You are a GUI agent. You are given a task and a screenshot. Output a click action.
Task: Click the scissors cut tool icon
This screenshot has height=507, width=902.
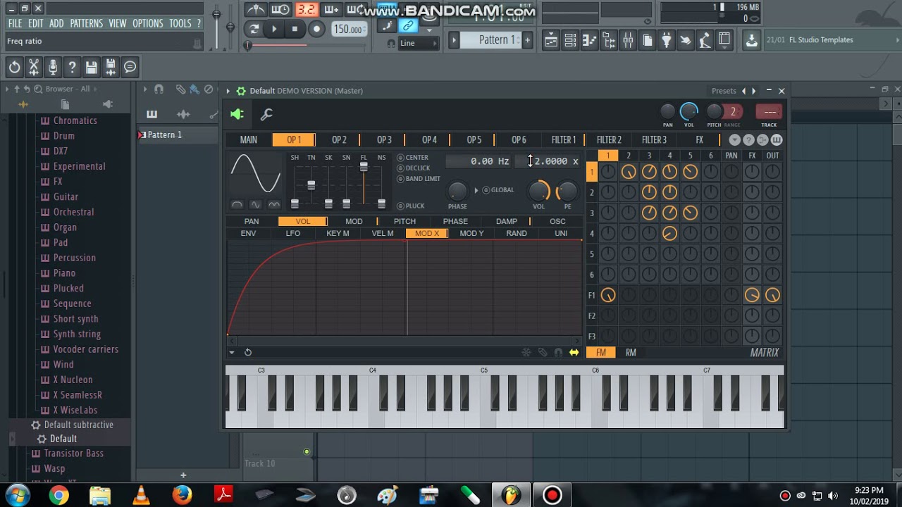[33, 67]
